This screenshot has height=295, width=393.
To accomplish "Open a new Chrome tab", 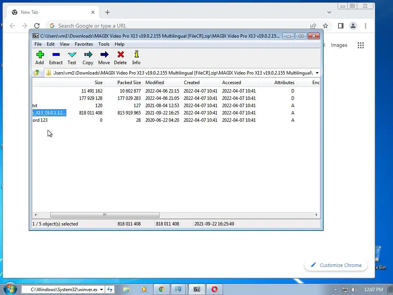I will coord(107,12).
